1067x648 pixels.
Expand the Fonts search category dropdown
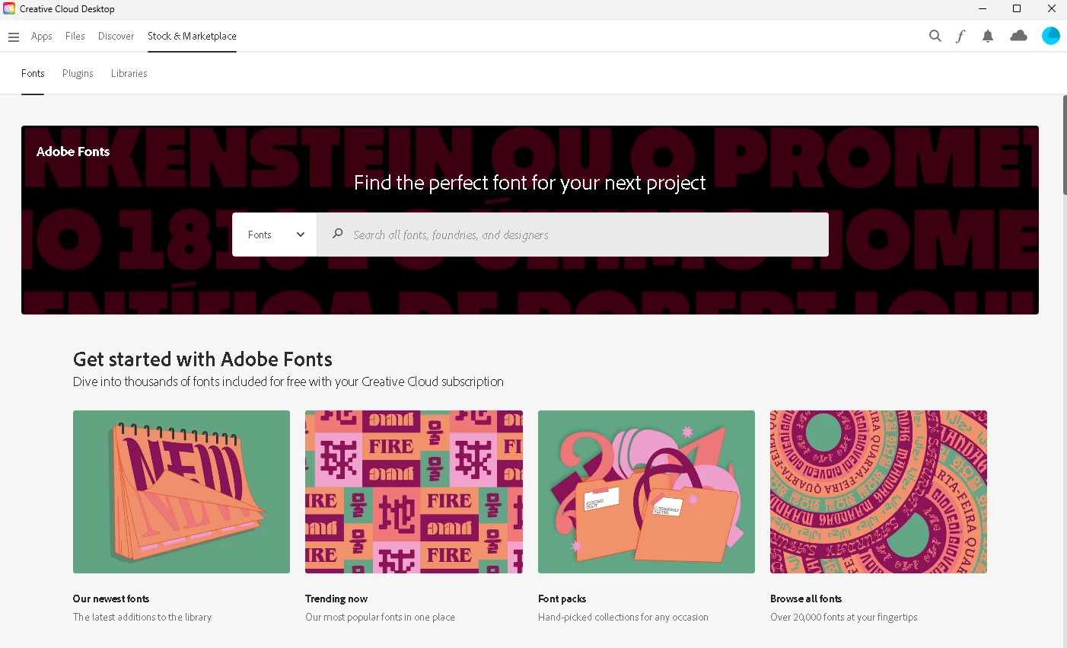(x=275, y=235)
